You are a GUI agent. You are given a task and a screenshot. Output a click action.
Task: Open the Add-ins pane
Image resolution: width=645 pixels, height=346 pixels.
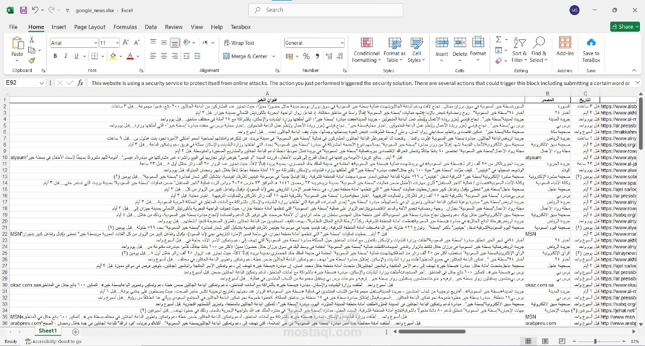coord(565,47)
